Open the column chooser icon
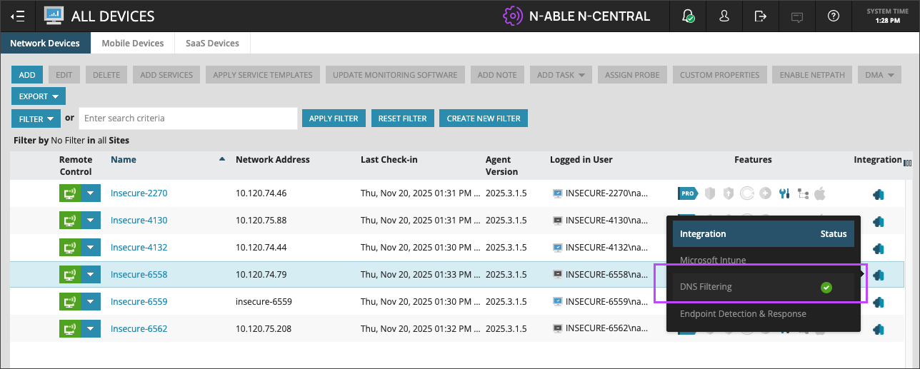 click(x=908, y=163)
